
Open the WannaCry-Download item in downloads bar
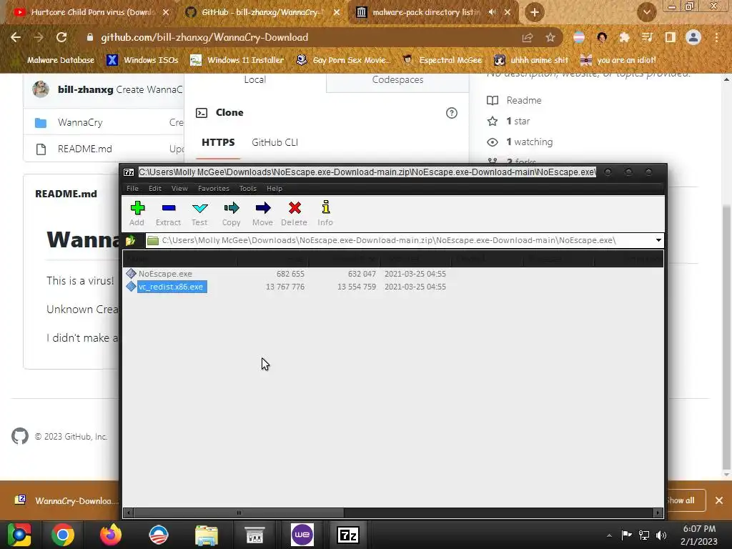pyautogui.click(x=65, y=501)
